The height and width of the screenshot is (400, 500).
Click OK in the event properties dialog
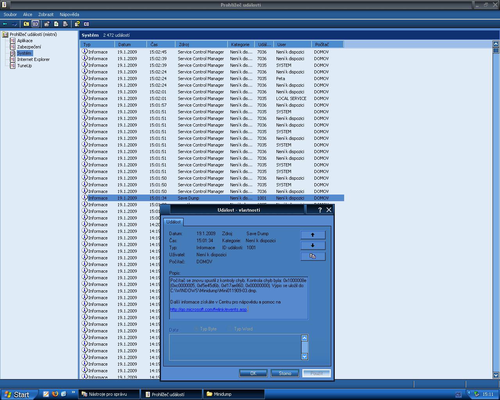pyautogui.click(x=253, y=373)
